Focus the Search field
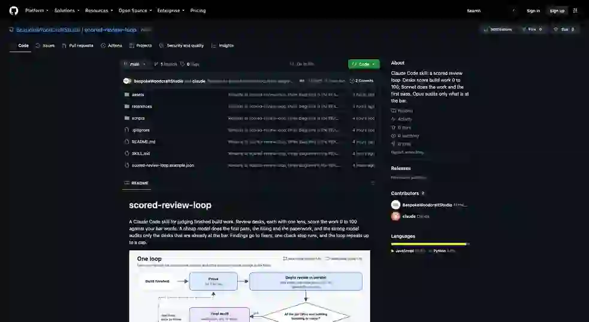 (490, 11)
